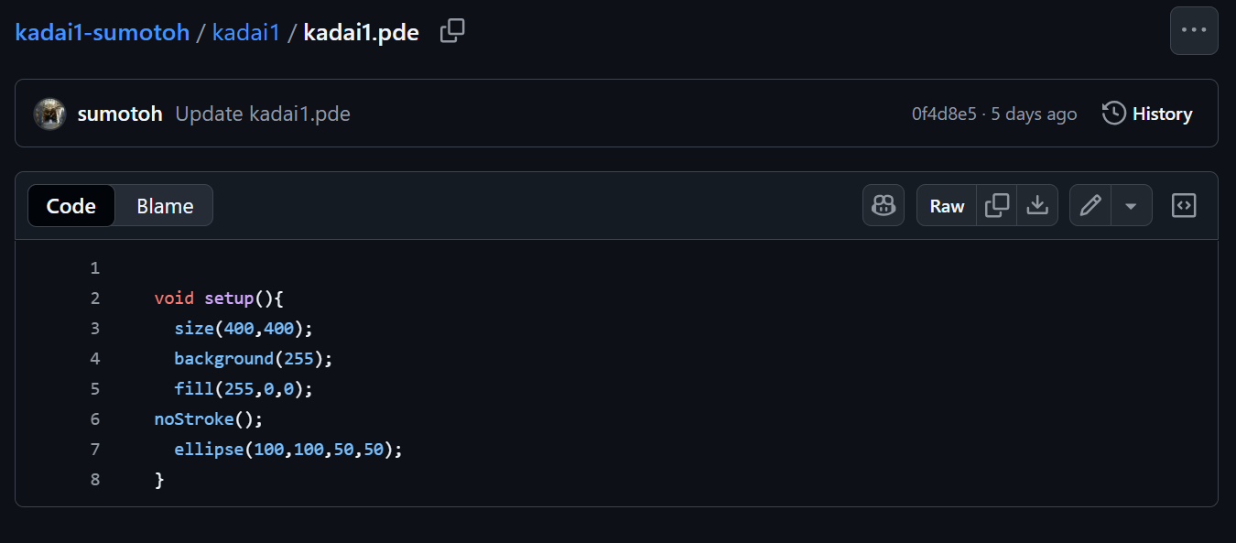1236x543 pixels.
Task: Open the Update kadai1.pde commit message
Action: click(263, 114)
